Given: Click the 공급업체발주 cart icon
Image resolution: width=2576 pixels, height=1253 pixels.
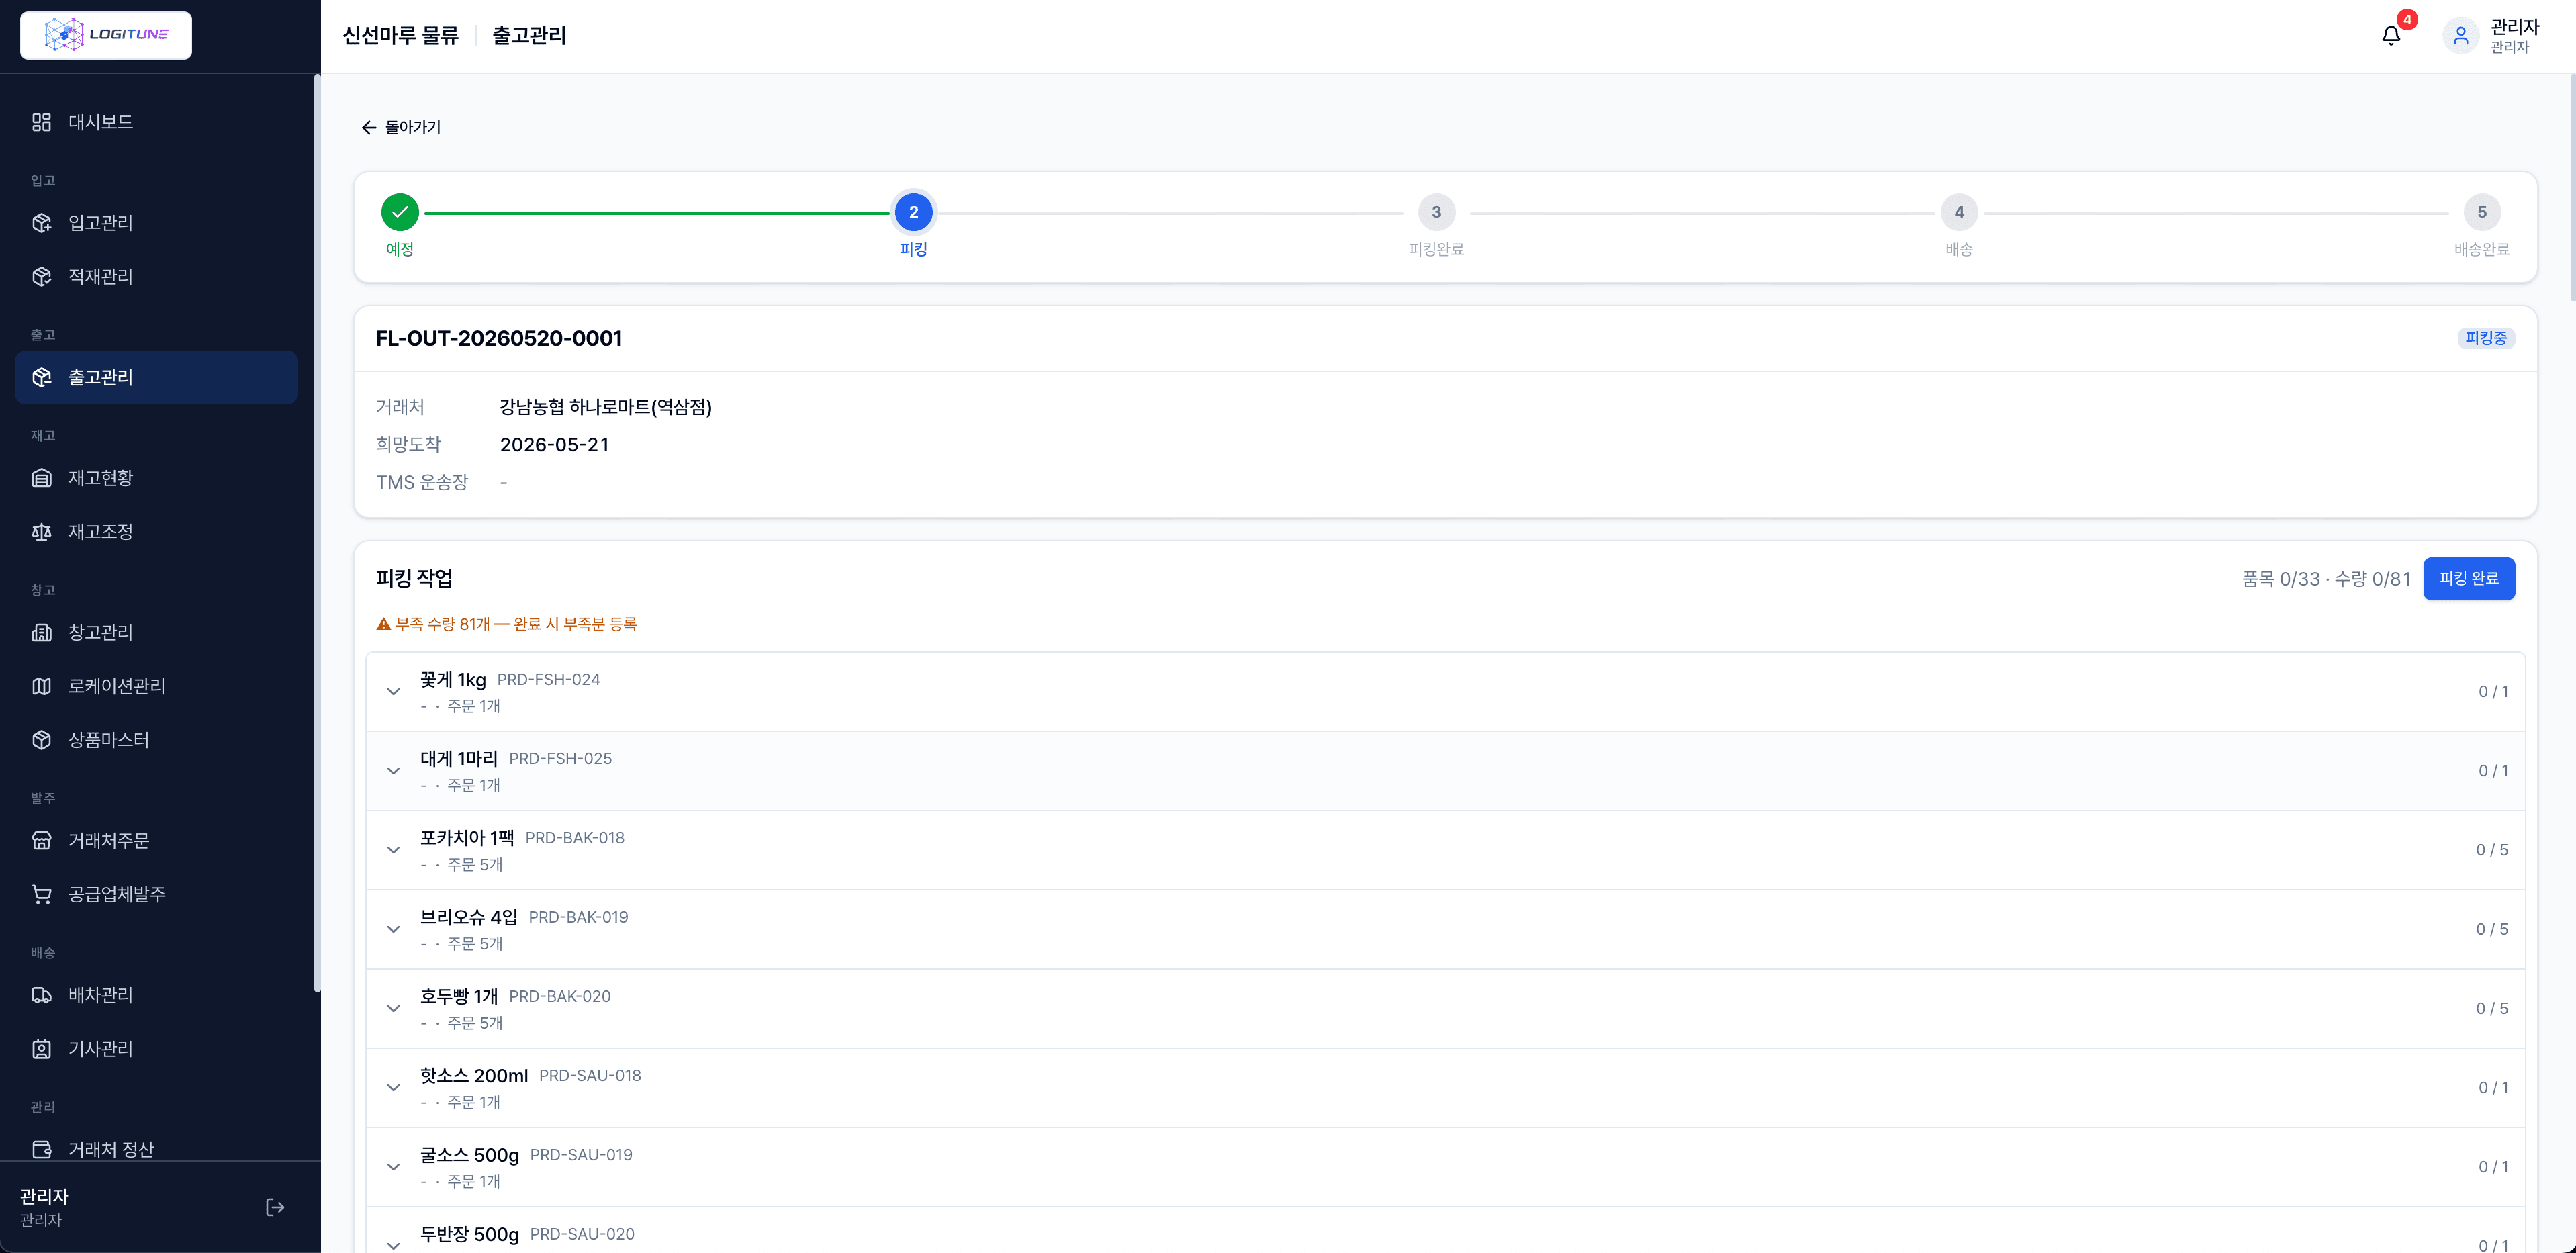Looking at the screenshot, I should point(41,894).
